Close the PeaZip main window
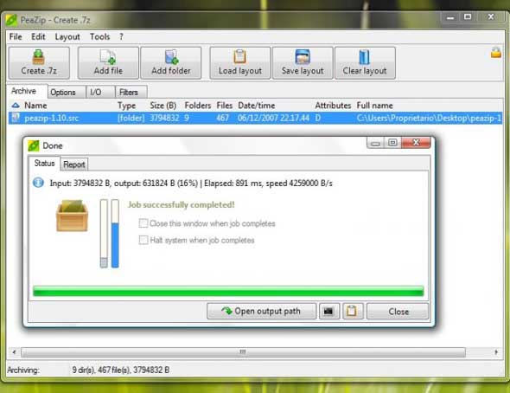This screenshot has height=393, width=510. (x=491, y=17)
